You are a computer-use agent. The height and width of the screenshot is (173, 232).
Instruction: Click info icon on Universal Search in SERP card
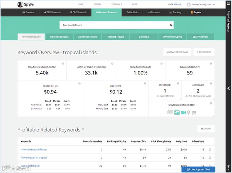pyautogui.click(x=211, y=103)
